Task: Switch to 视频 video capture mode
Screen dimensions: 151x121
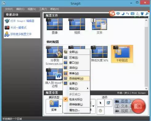Action: click(x=122, y=111)
